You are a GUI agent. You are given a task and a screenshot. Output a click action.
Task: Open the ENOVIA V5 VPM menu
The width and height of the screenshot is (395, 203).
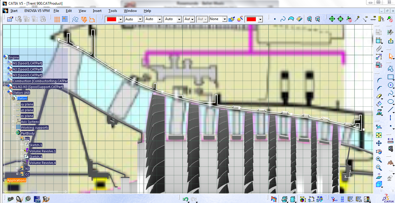pyautogui.click(x=37, y=11)
